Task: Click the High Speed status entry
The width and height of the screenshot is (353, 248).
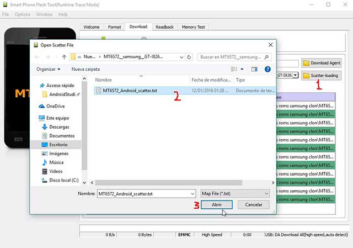Action: point(212,235)
